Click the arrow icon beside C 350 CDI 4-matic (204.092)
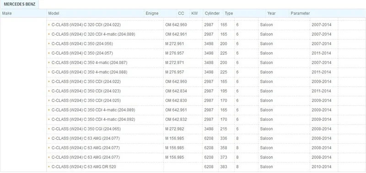Screen dimensions: 366x173 pyautogui.click(x=49, y=119)
